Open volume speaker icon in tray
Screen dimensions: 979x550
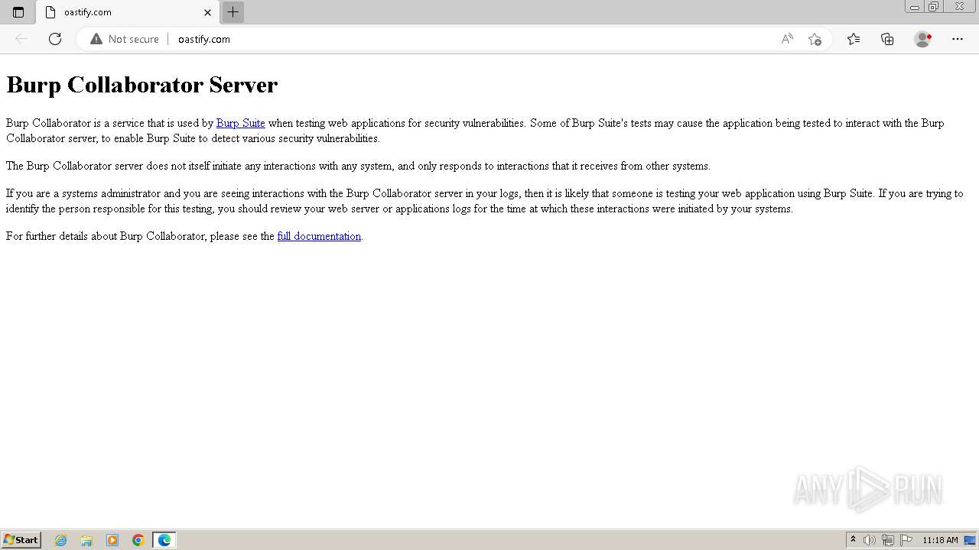pos(870,540)
